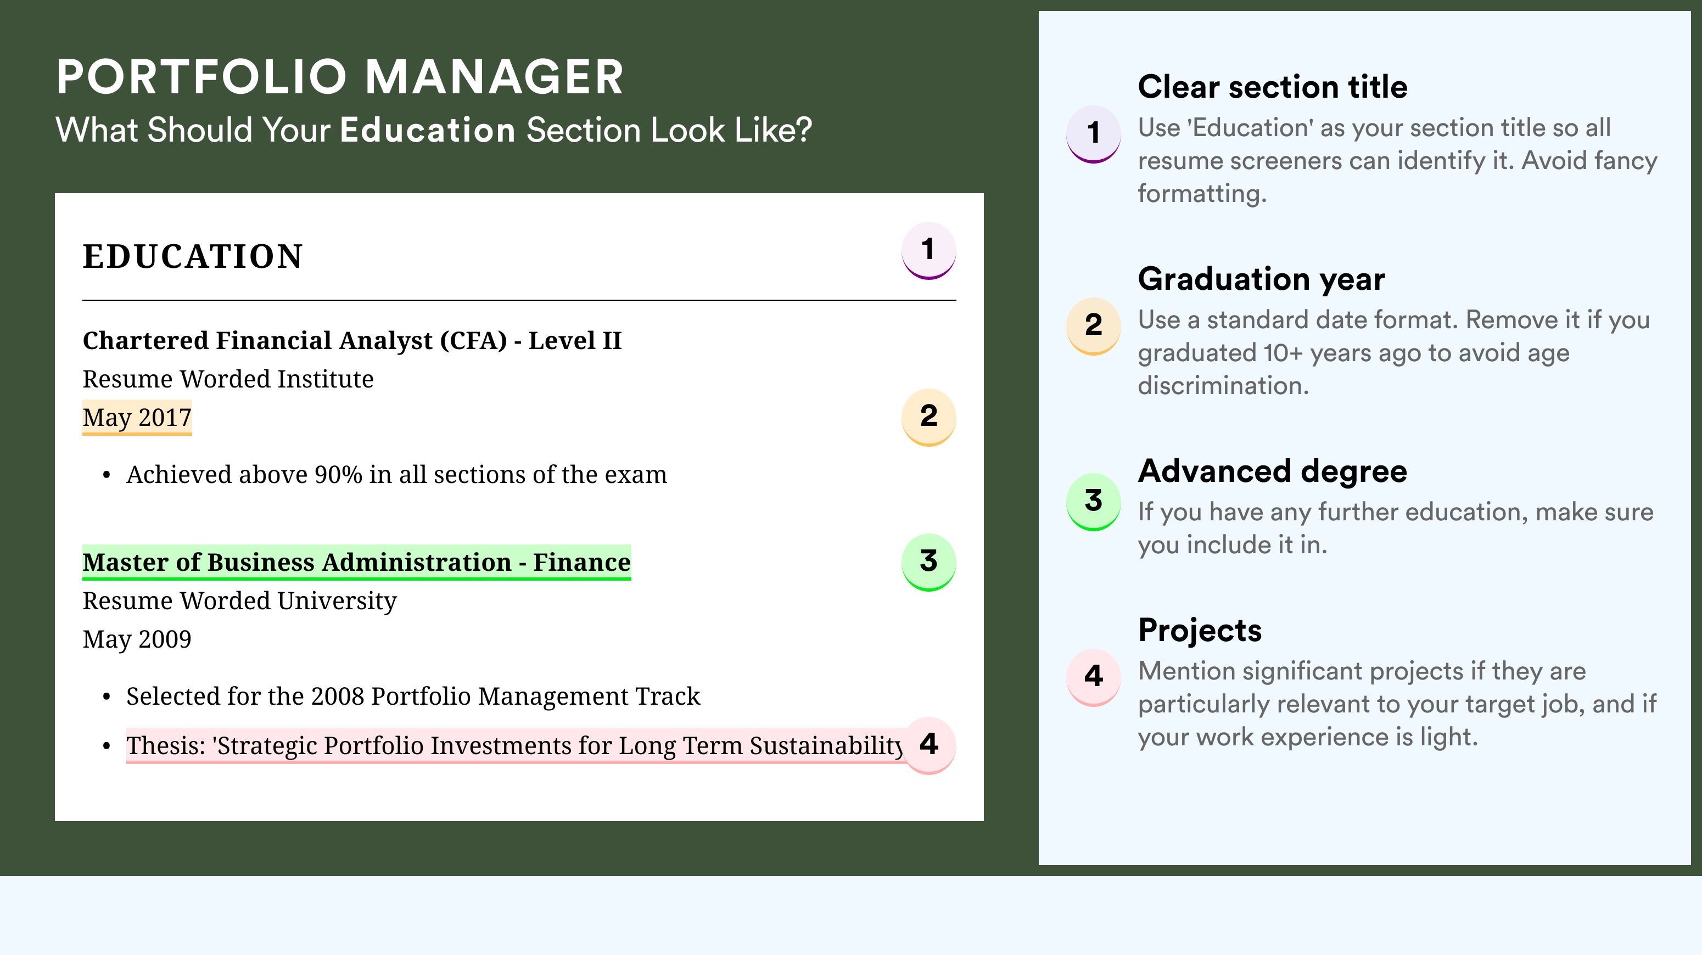Click the PORTFOLIO MANAGER title
The width and height of the screenshot is (1702, 955).
point(340,77)
